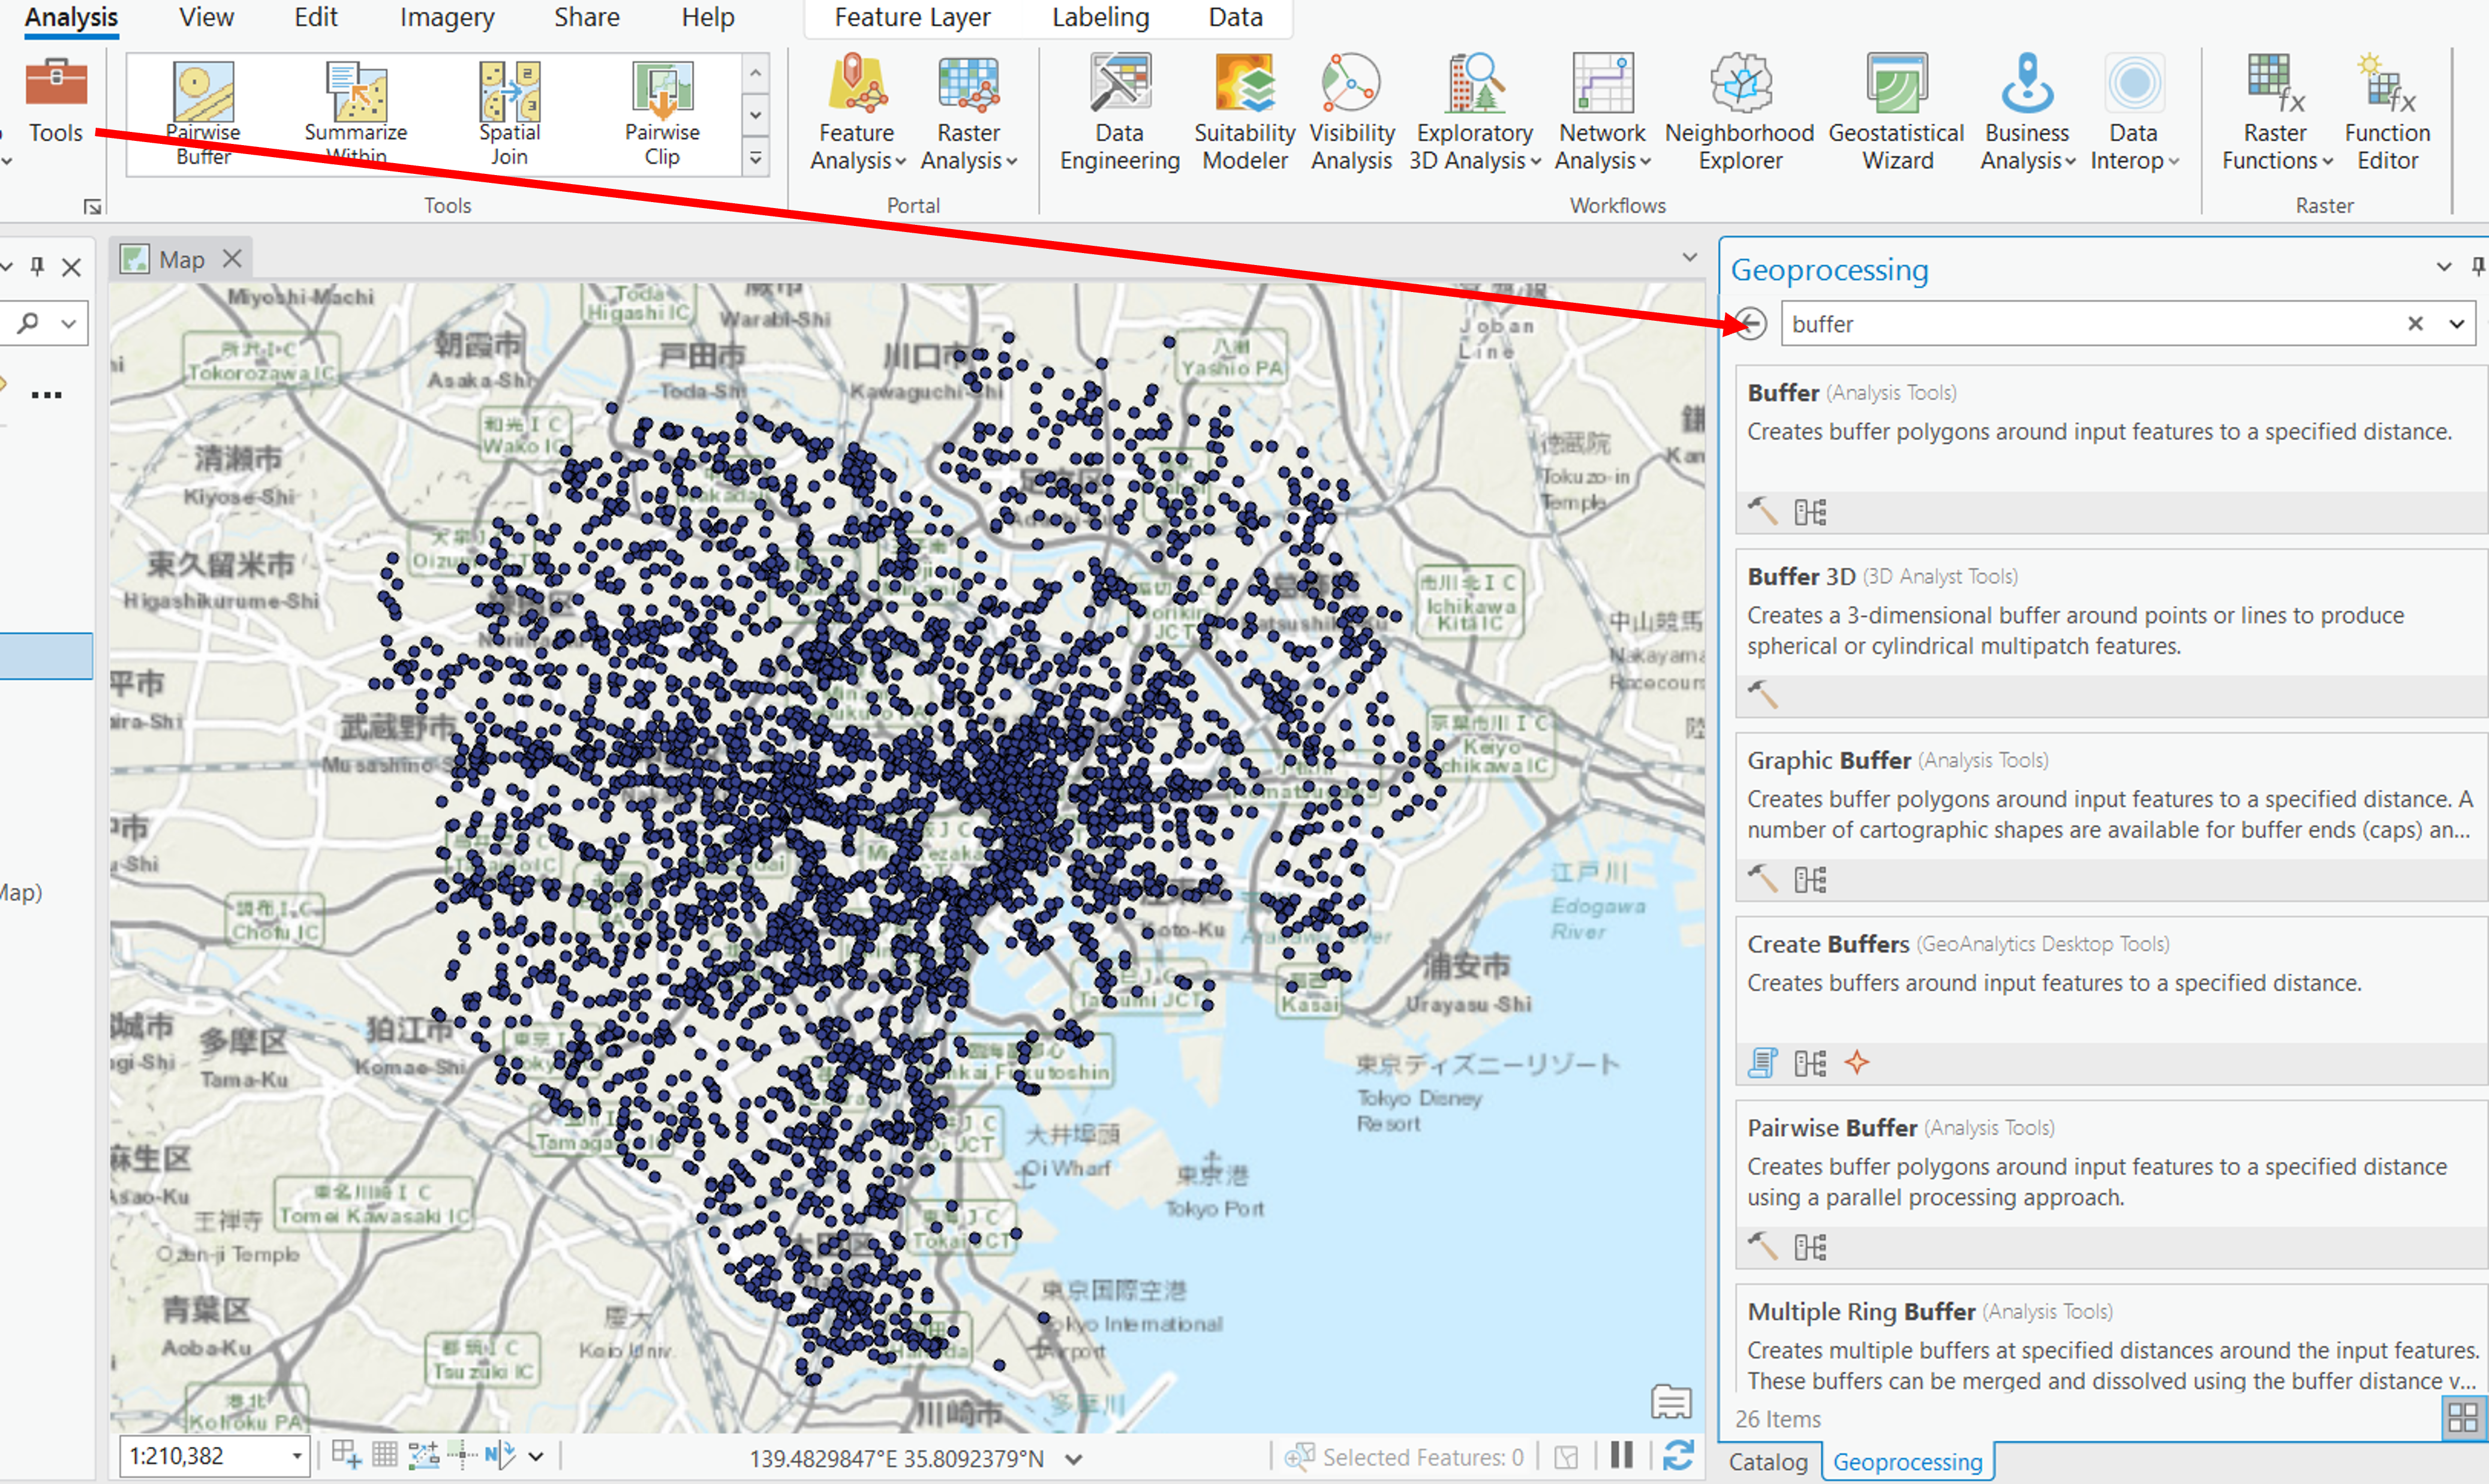Image resolution: width=2489 pixels, height=1484 pixels.
Task: Open the Data Interop dropdown
Action: [x=2134, y=112]
